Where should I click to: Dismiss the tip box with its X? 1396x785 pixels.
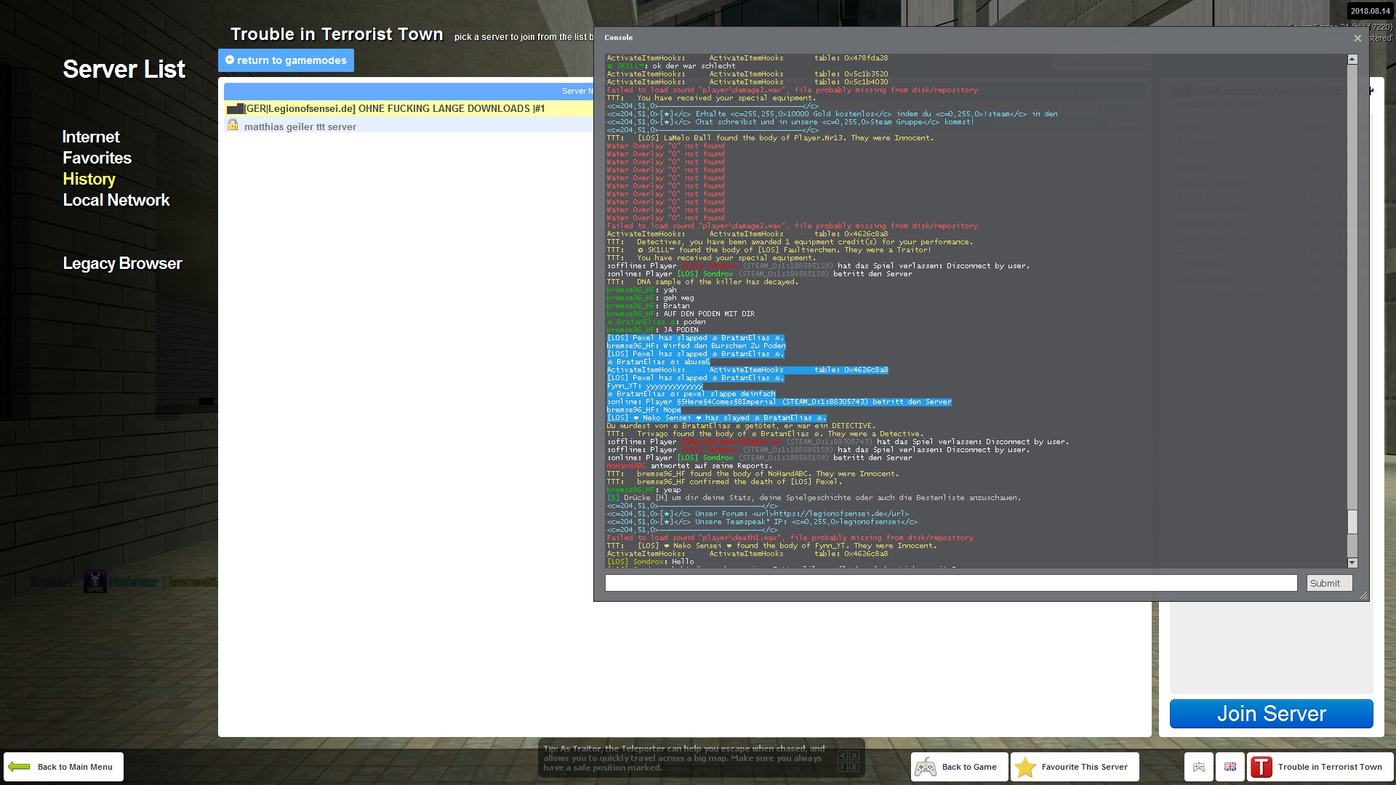(854, 767)
